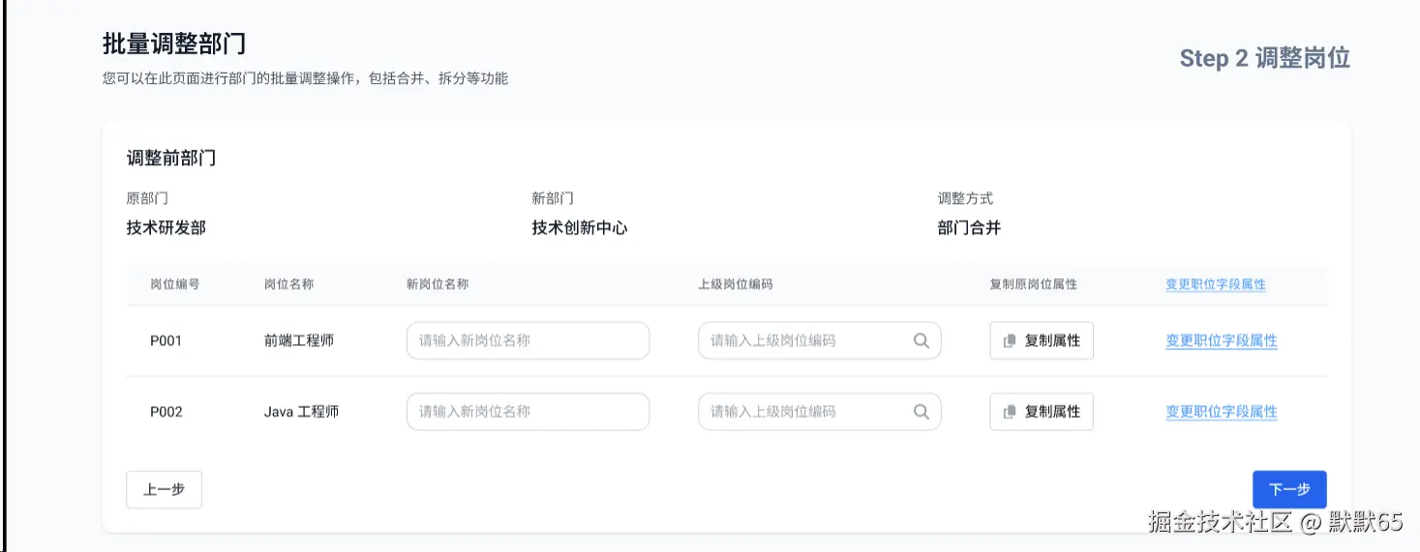Viewport: 1420px width, 552px height.
Task: Focus the 新岗位名称 input for P002
Action: (528, 412)
